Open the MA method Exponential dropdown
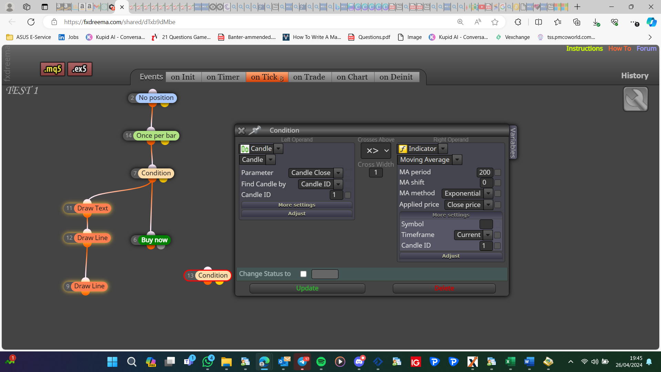Image resolution: width=661 pixels, height=372 pixels. click(x=488, y=194)
